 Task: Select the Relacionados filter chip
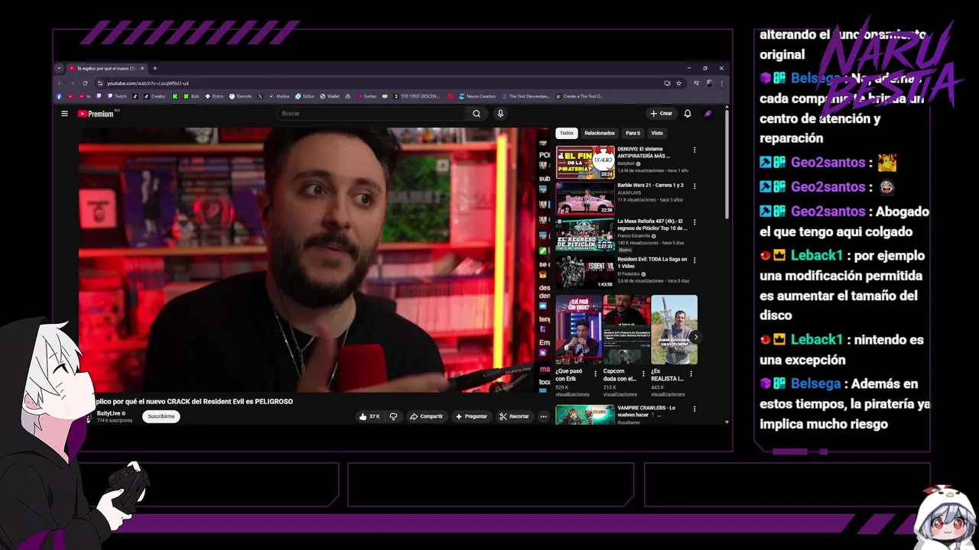coord(600,133)
